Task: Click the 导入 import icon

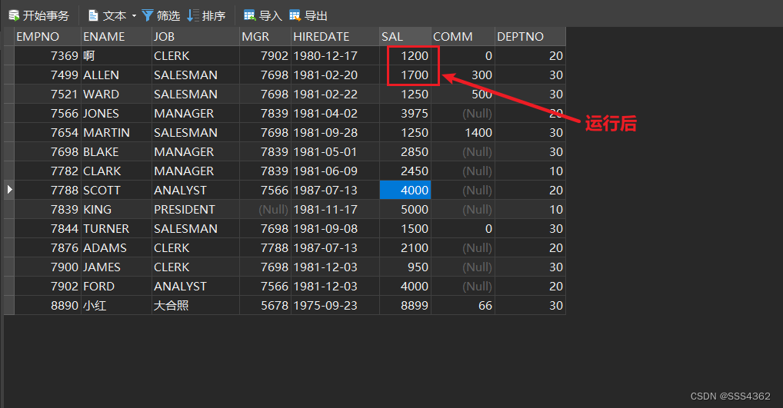Action: point(250,16)
